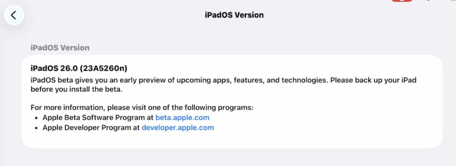Click the 'For more information' line
This screenshot has height=166, width=456.
142,108
